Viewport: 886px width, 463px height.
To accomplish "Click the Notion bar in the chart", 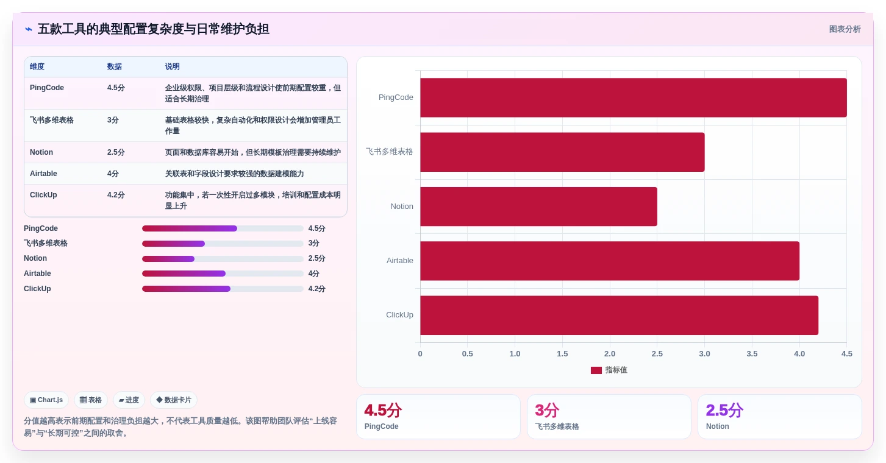I will click(x=538, y=207).
